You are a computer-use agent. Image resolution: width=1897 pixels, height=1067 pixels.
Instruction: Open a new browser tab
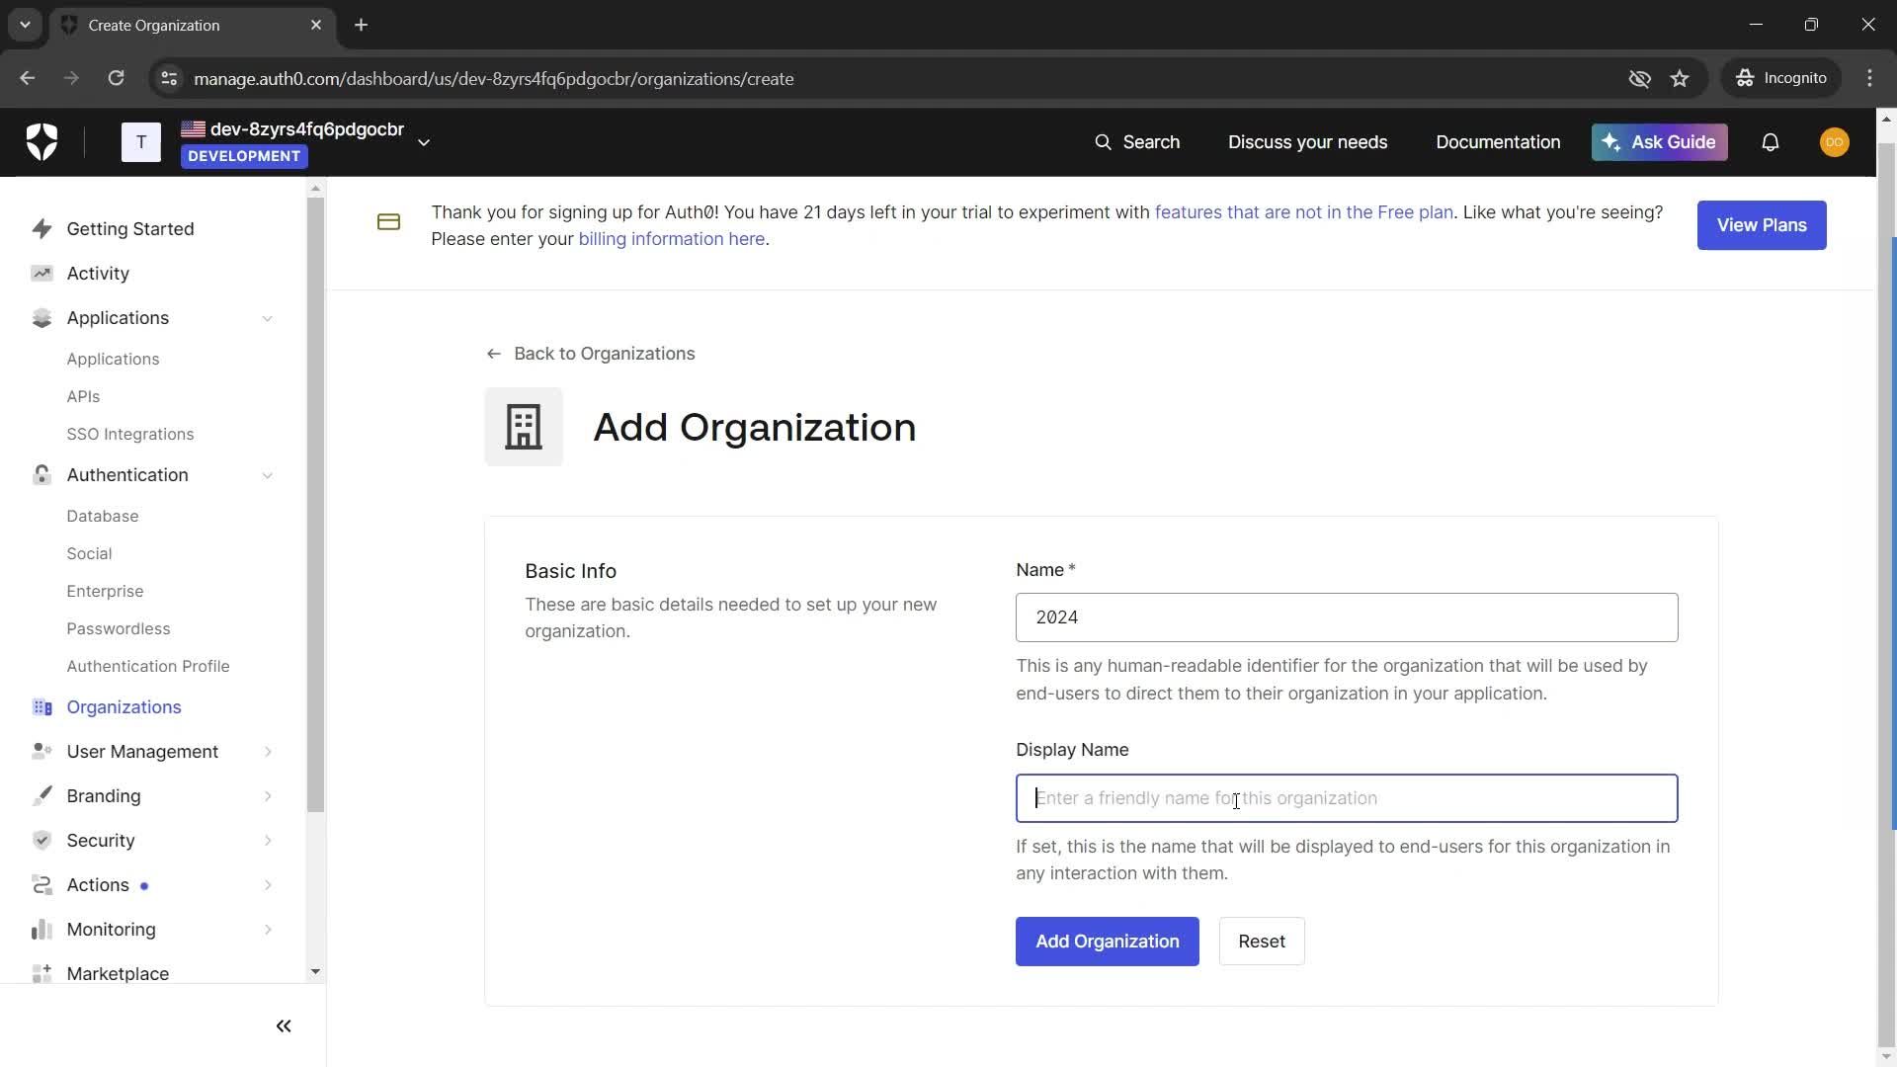(362, 25)
